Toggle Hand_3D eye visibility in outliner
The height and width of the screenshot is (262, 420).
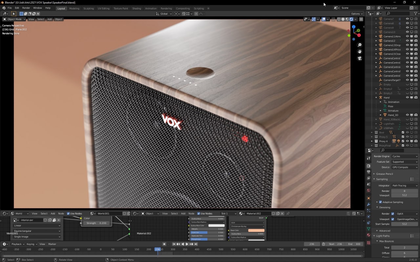tap(407, 115)
